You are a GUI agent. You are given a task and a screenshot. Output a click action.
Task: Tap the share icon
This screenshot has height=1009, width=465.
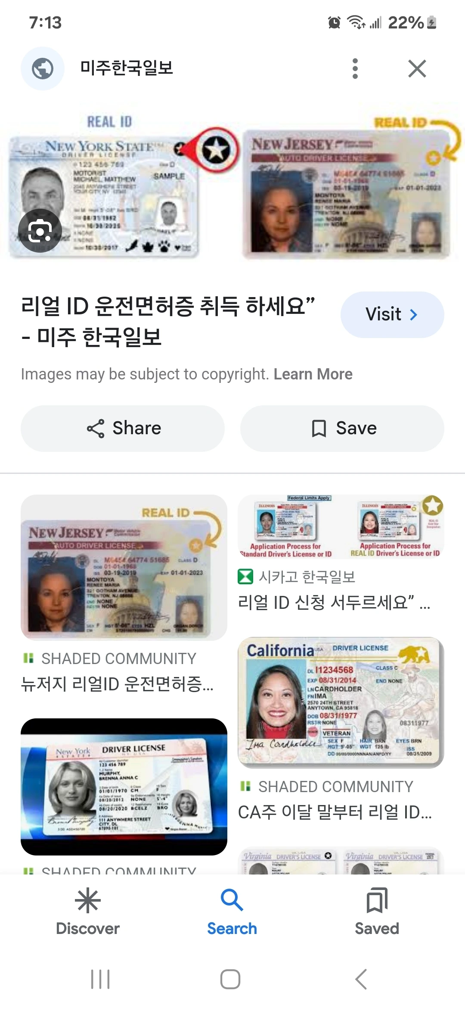click(x=96, y=428)
